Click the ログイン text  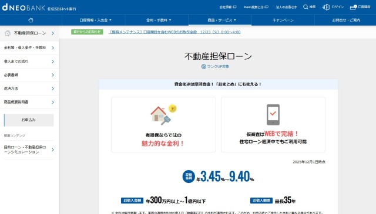click(x=338, y=7)
